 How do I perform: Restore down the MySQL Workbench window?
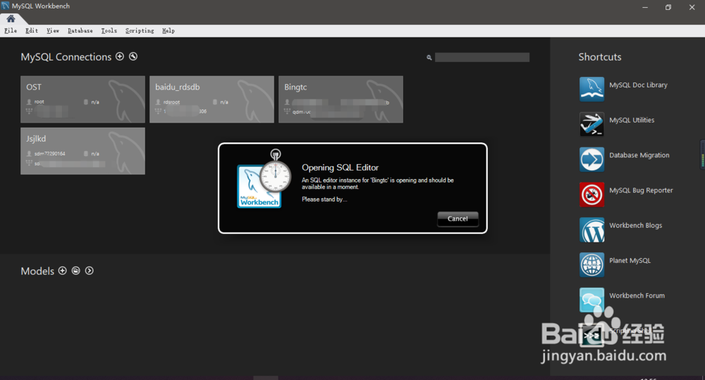(668, 7)
